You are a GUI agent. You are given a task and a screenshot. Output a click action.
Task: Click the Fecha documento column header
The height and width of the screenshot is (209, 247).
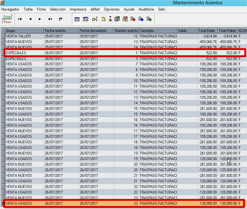point(97,31)
